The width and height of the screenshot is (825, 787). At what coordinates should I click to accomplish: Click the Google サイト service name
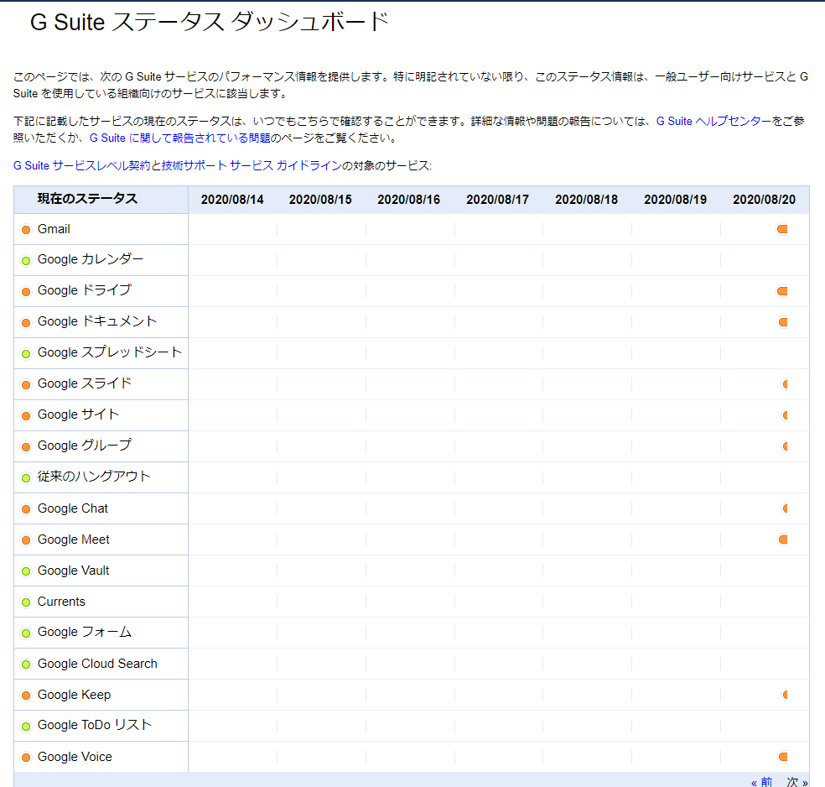point(79,414)
